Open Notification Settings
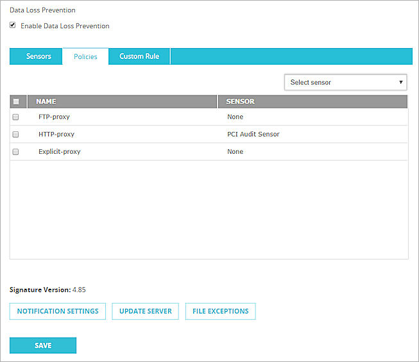 point(58,311)
